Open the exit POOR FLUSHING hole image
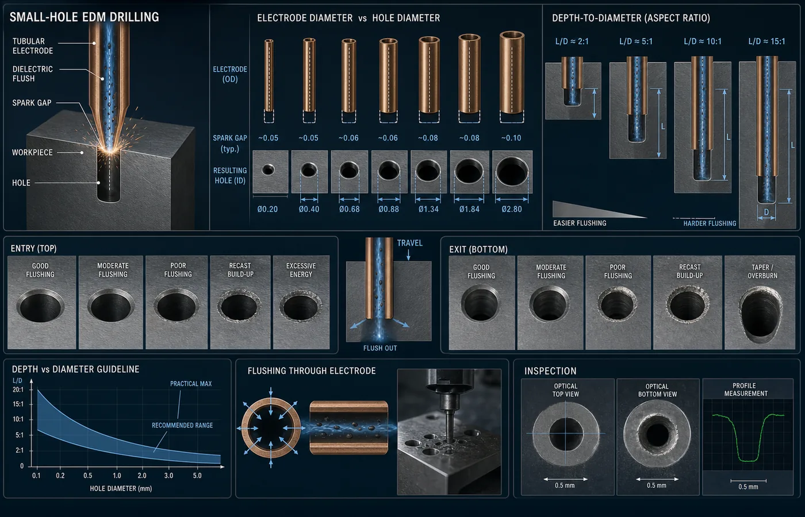Screen dimensions: 805x517 618,303
